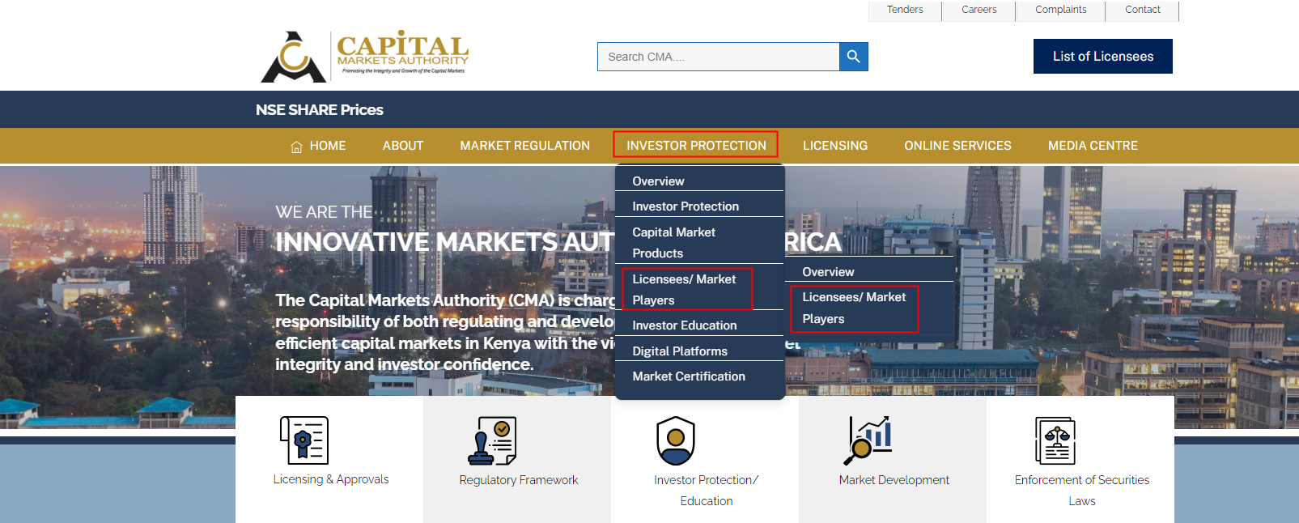Click the Investor Protection shield icon

point(676,440)
